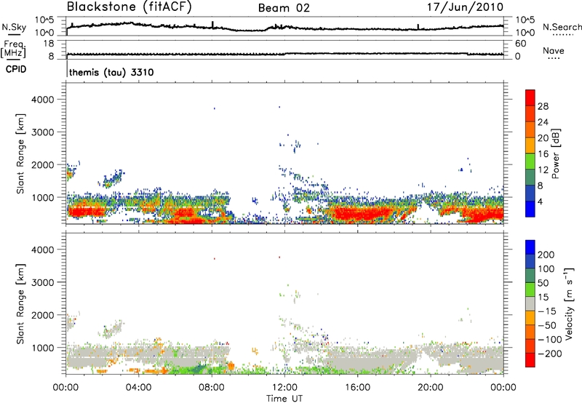Viewport: 582px width, 403px height.
Task: Select the 'Blackstone (fitACF)' title text
Action: point(129,7)
